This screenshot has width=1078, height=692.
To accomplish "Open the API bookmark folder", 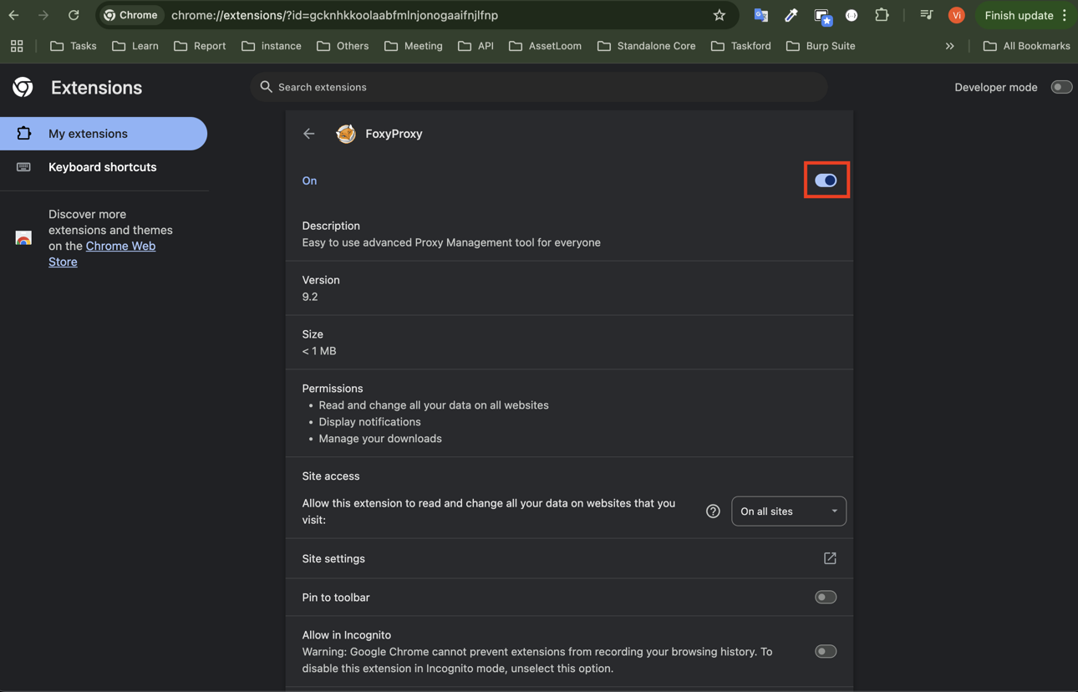I will click(x=476, y=46).
